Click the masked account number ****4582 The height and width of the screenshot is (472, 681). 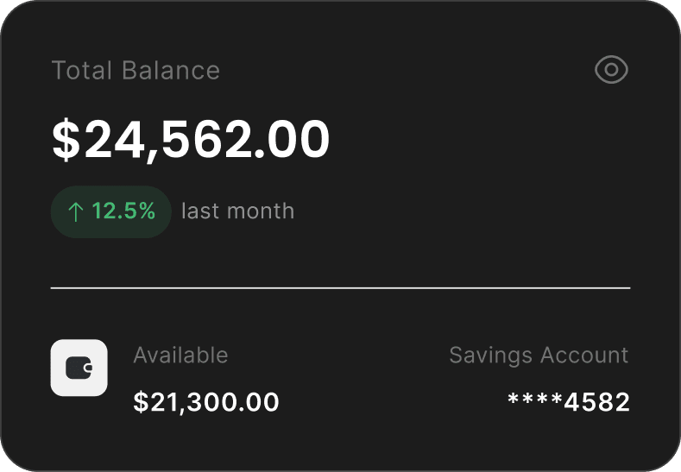(569, 402)
